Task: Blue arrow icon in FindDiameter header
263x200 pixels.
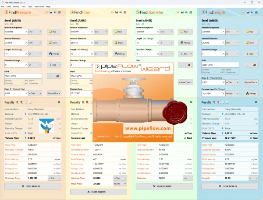Action: tap(186, 12)
